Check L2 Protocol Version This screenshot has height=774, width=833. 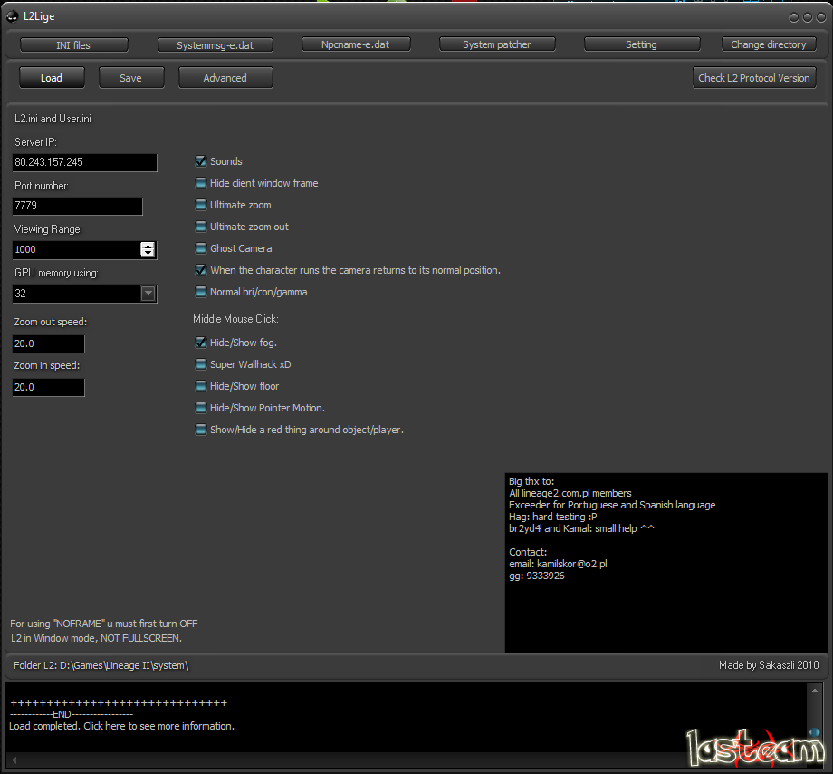(x=754, y=78)
